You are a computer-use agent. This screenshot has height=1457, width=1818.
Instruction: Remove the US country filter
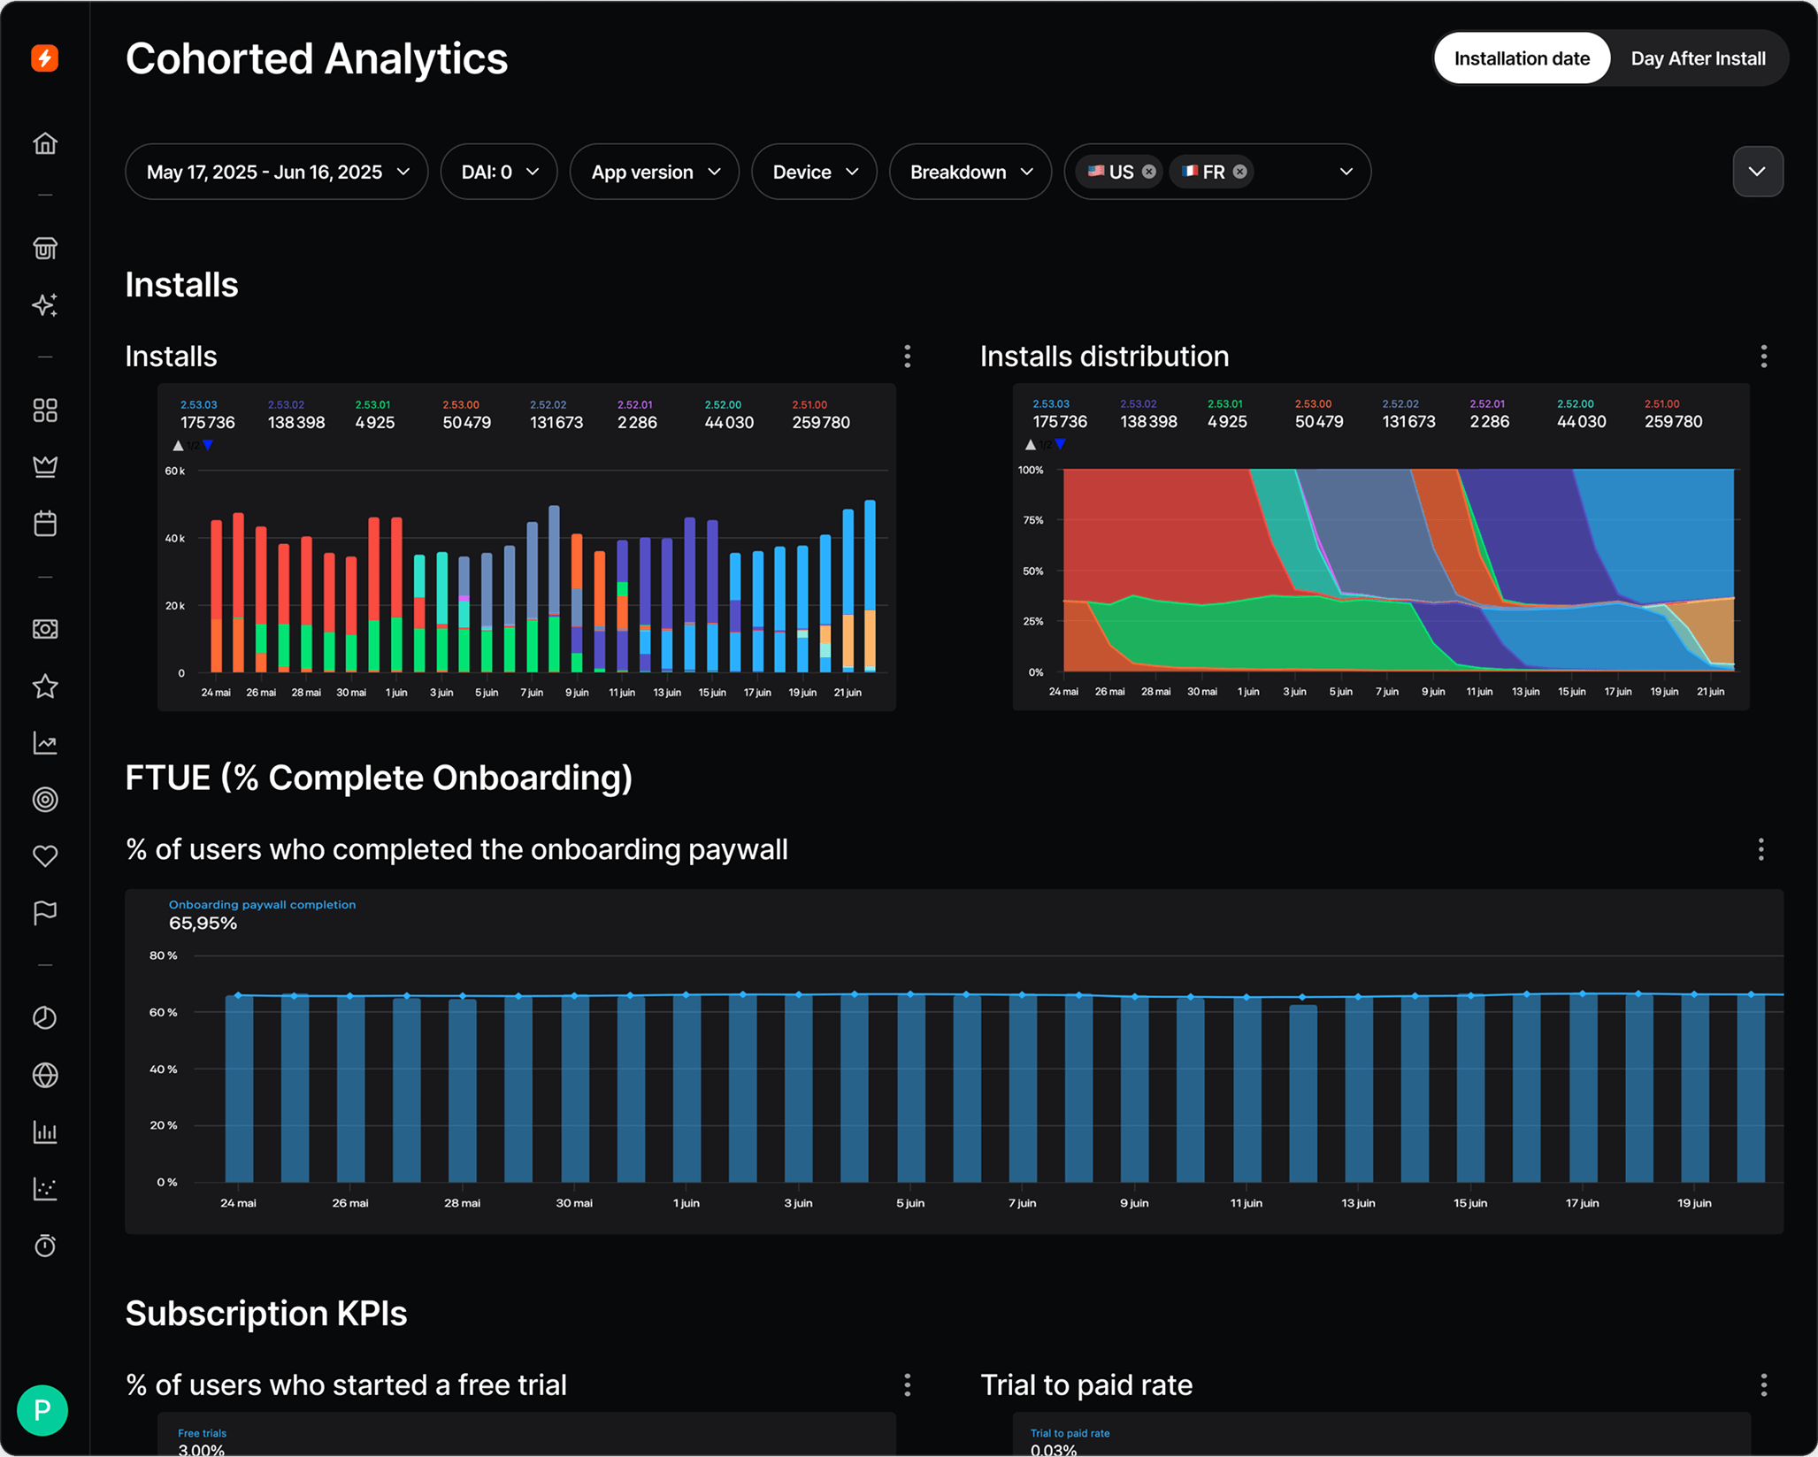(x=1148, y=172)
